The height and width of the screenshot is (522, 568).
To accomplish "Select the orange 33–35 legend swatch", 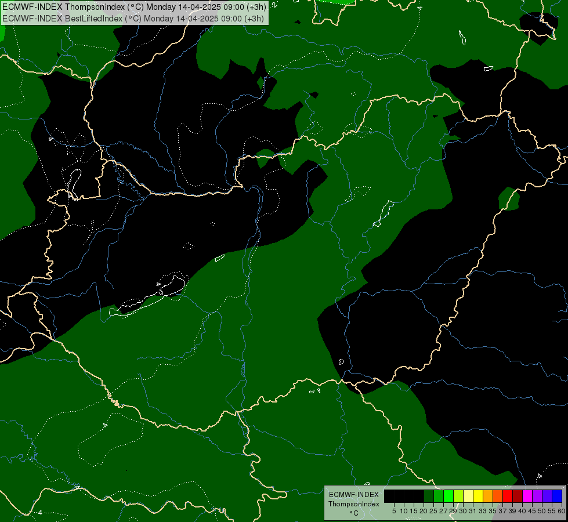I will pyautogui.click(x=488, y=496).
